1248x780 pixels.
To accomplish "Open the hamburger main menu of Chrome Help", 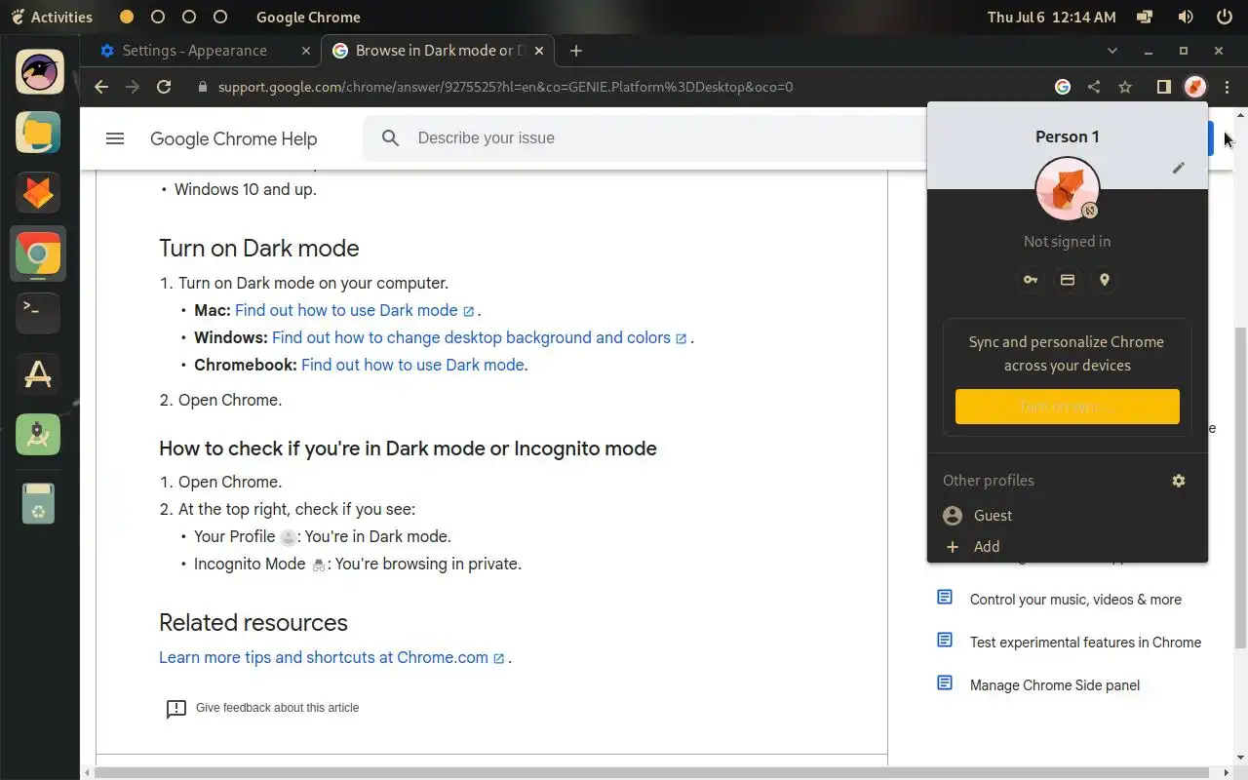I will click(x=115, y=138).
